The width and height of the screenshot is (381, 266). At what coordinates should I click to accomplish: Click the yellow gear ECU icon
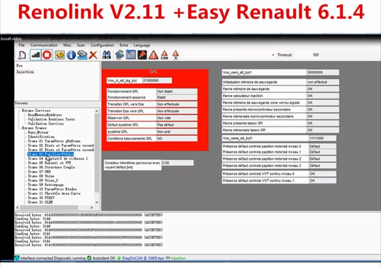[x=60, y=55]
